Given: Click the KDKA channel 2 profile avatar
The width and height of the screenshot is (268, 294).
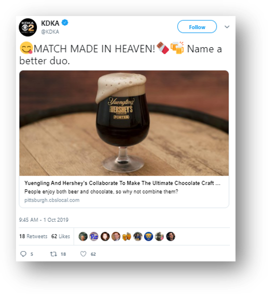Looking at the screenshot, I should tap(27, 28).
